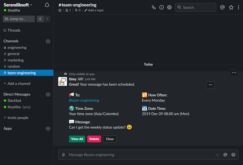
Task: Browse apps plus icon beside Apps
Action: click(48, 129)
